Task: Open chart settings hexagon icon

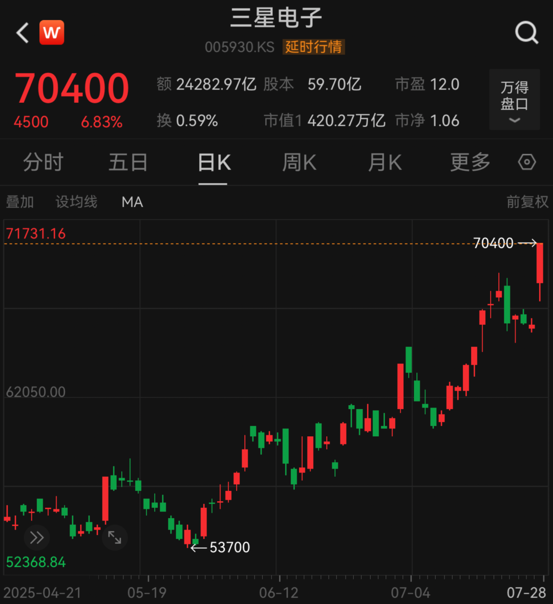Action: pos(527,163)
